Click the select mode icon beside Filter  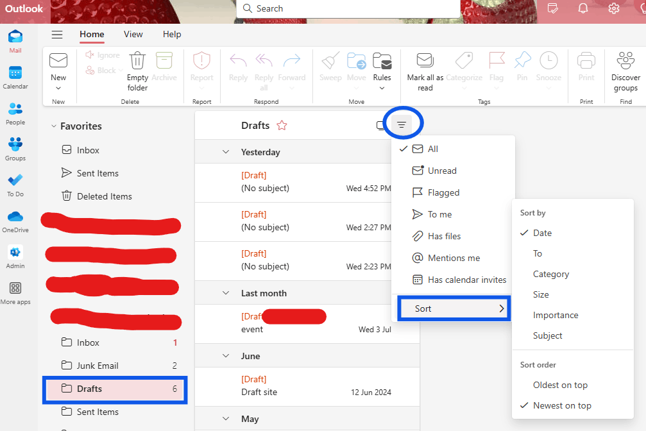coord(380,125)
